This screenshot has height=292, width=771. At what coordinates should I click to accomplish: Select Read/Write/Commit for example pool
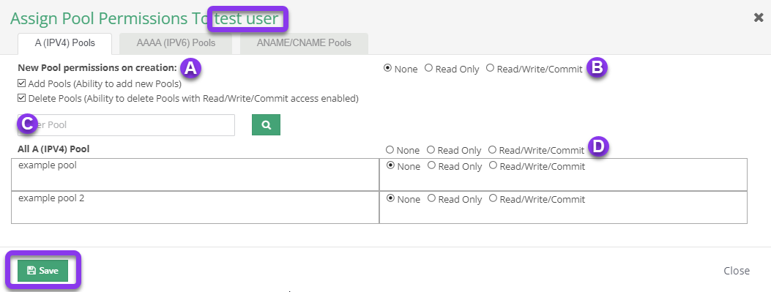click(x=493, y=165)
